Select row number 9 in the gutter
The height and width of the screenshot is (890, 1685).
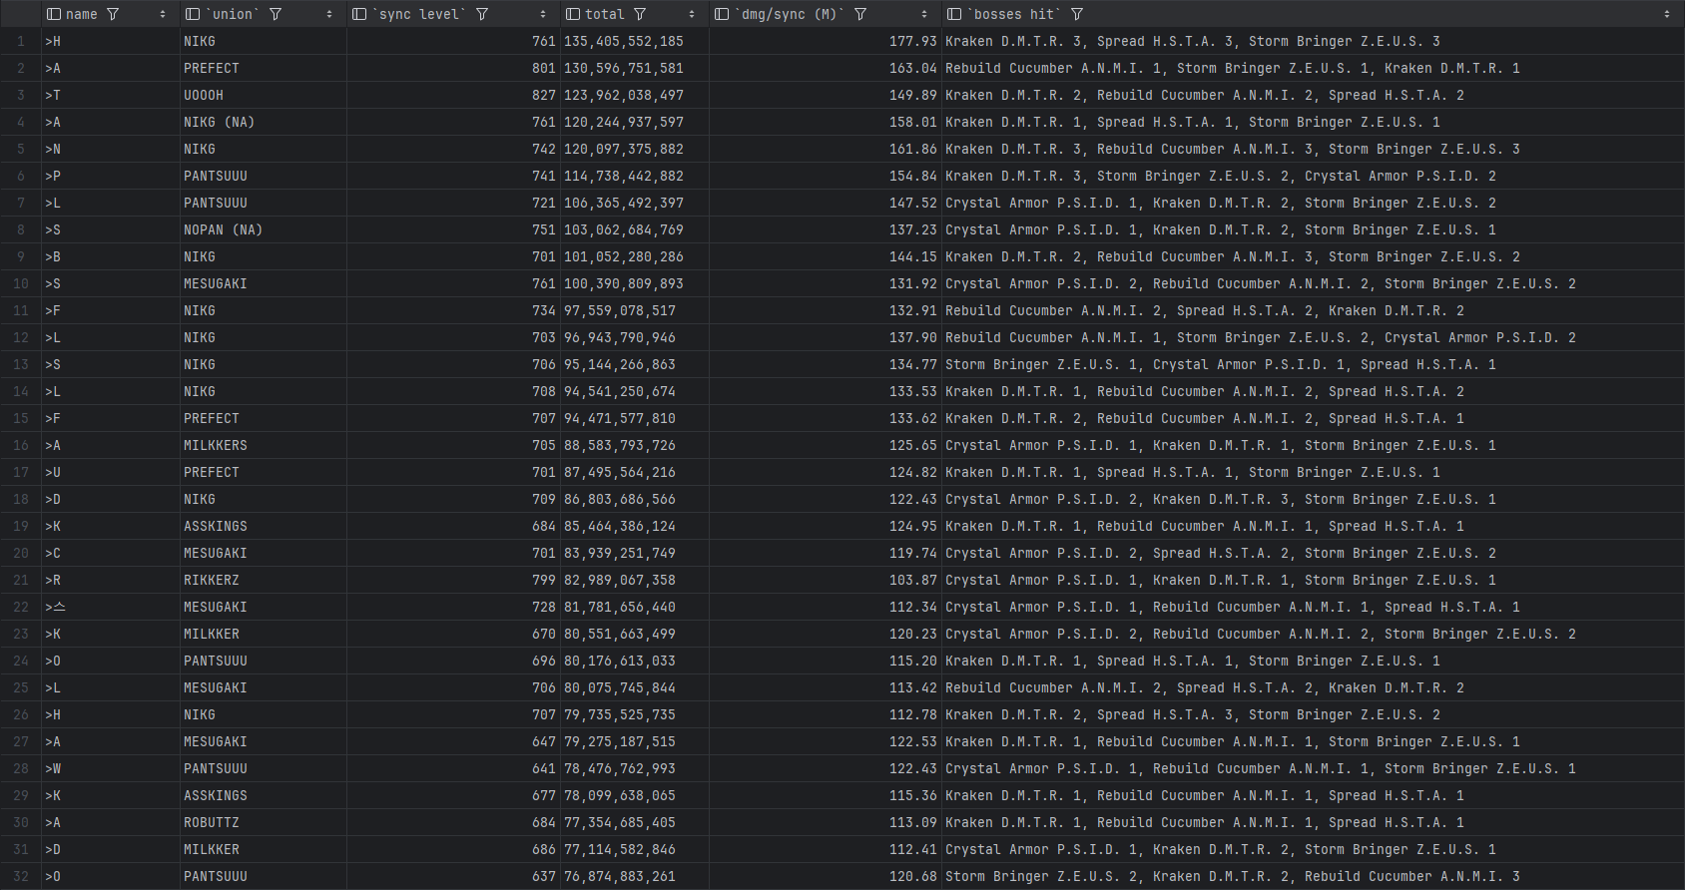coord(20,256)
